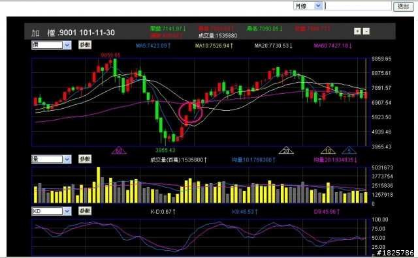Click the D9:45.86 label
Viewport: 418px width, 258px height.
(x=327, y=212)
